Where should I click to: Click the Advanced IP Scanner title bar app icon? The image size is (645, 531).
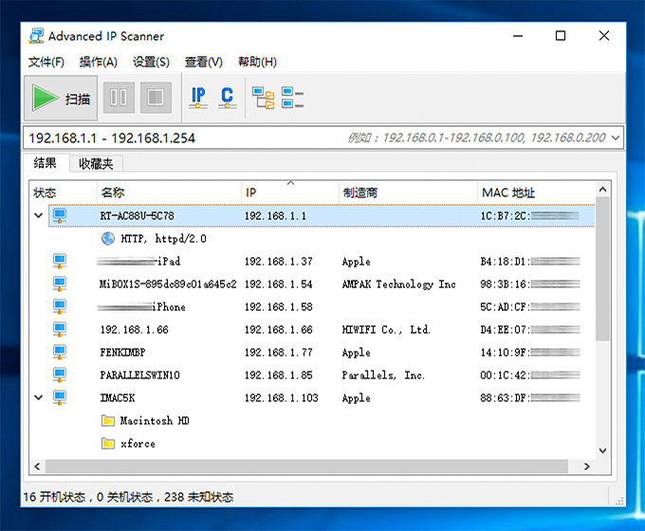[x=36, y=36]
